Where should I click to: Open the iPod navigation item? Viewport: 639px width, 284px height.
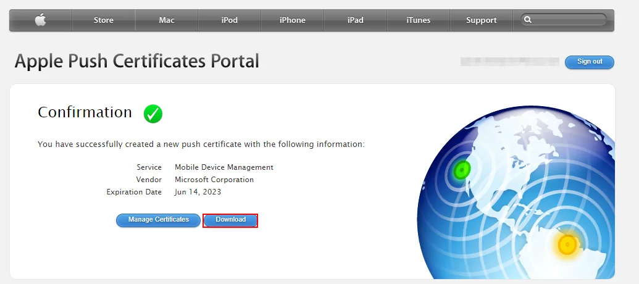click(x=230, y=20)
